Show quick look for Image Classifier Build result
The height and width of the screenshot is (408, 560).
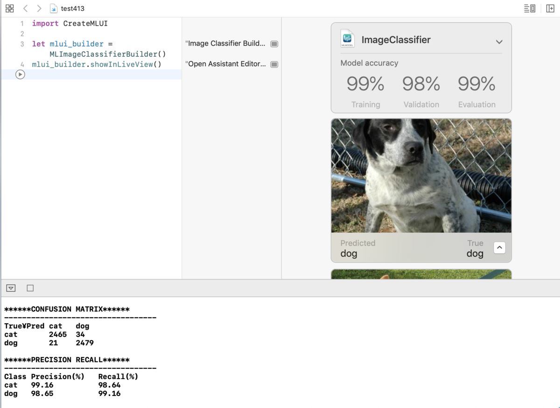point(274,44)
